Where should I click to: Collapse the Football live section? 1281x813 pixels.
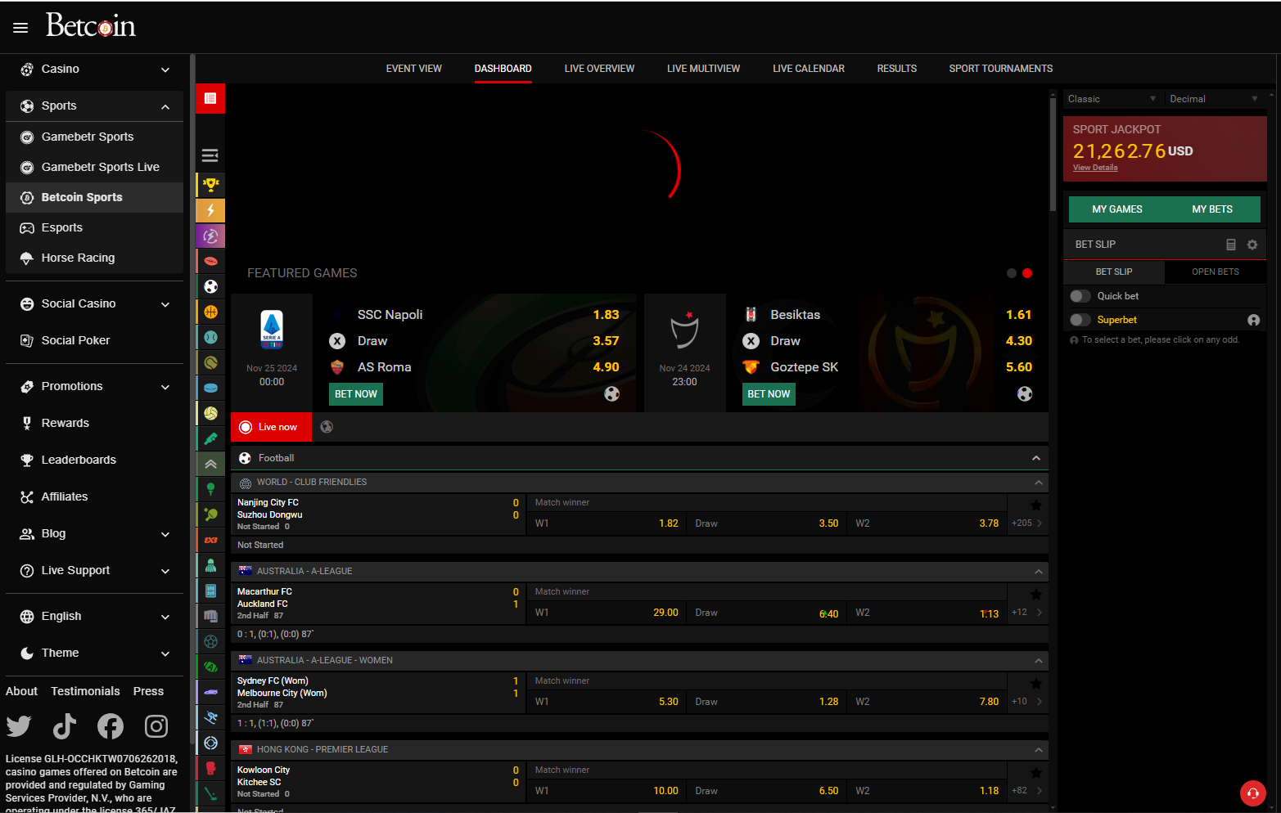coord(1035,458)
